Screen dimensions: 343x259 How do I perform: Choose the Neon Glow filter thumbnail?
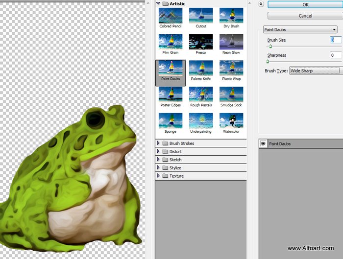coord(231,42)
